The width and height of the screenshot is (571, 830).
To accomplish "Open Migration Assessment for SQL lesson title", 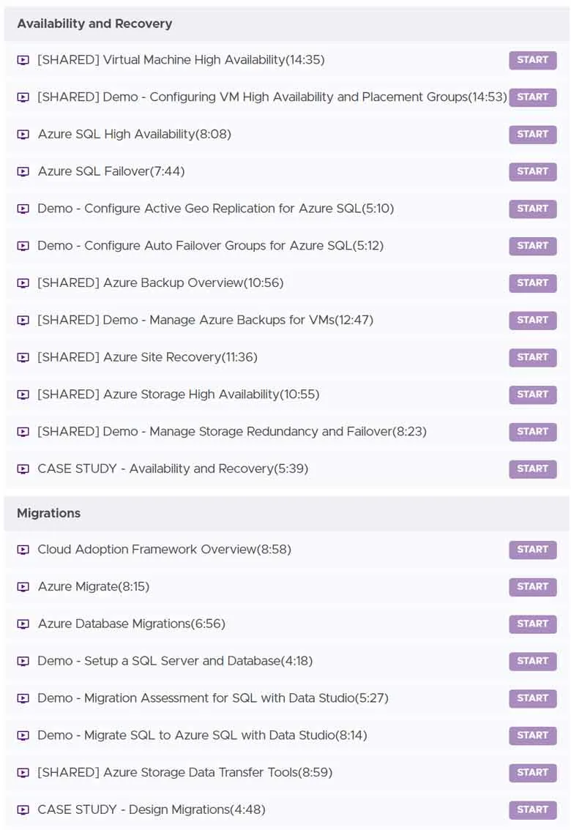I will tap(213, 698).
